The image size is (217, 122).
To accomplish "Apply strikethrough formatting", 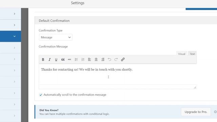I will coord(70,60).
